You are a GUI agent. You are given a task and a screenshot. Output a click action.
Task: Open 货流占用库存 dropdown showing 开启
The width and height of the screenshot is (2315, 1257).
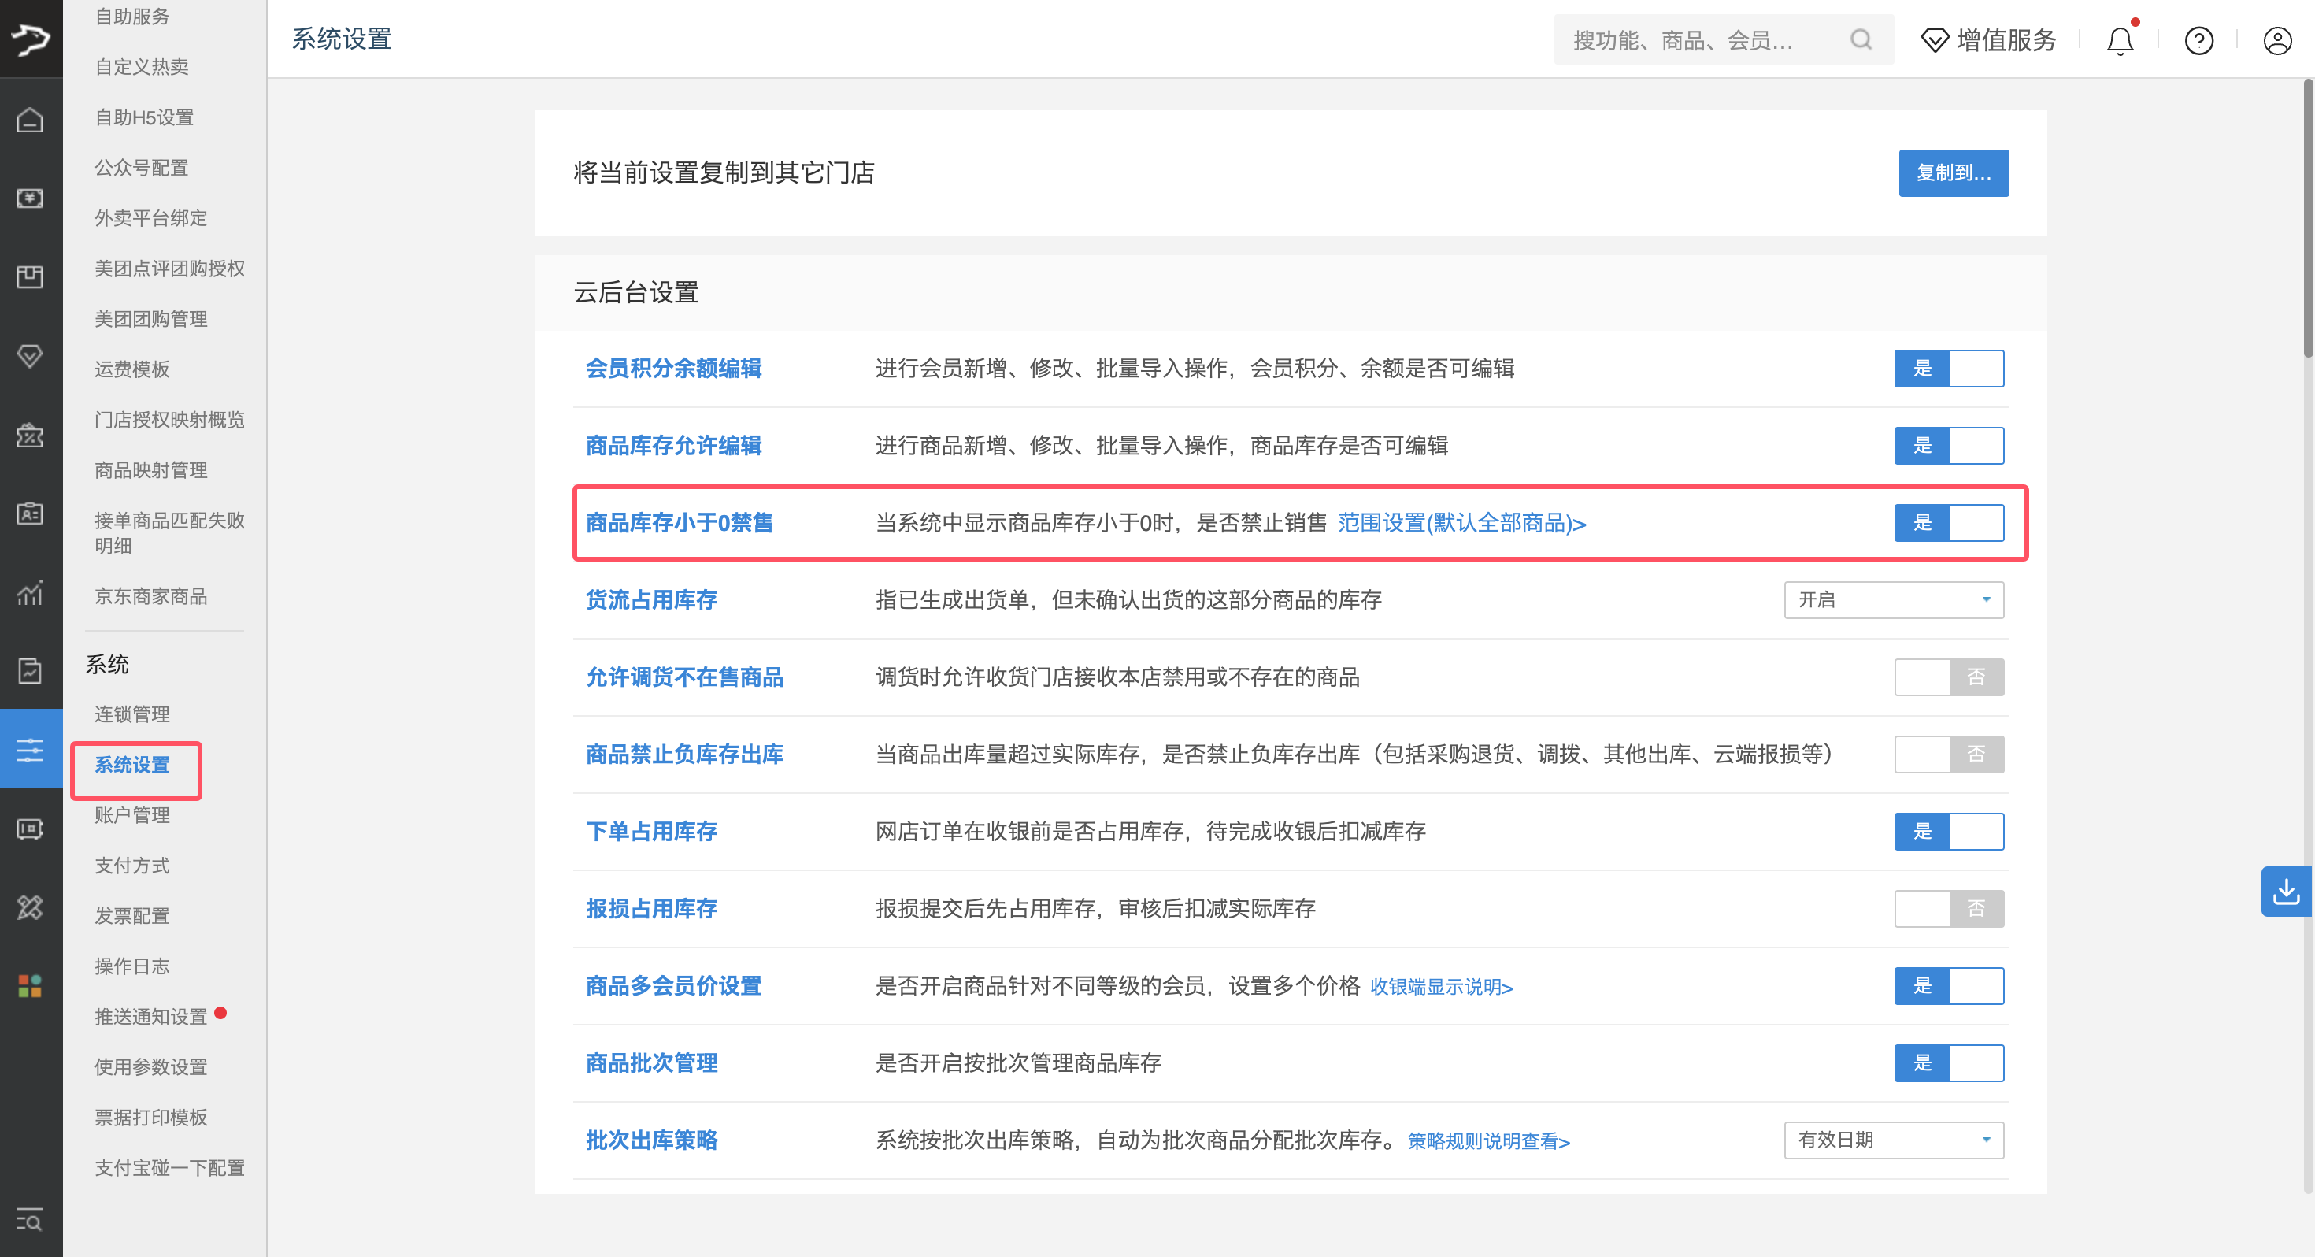[1894, 599]
